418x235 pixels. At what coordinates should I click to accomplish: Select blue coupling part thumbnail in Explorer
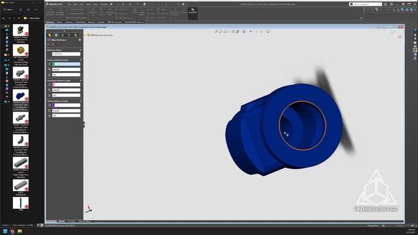tap(20, 95)
